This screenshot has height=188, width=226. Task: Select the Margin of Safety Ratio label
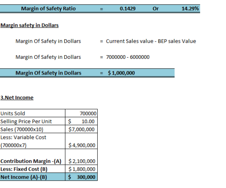pyautogui.click(x=48, y=9)
